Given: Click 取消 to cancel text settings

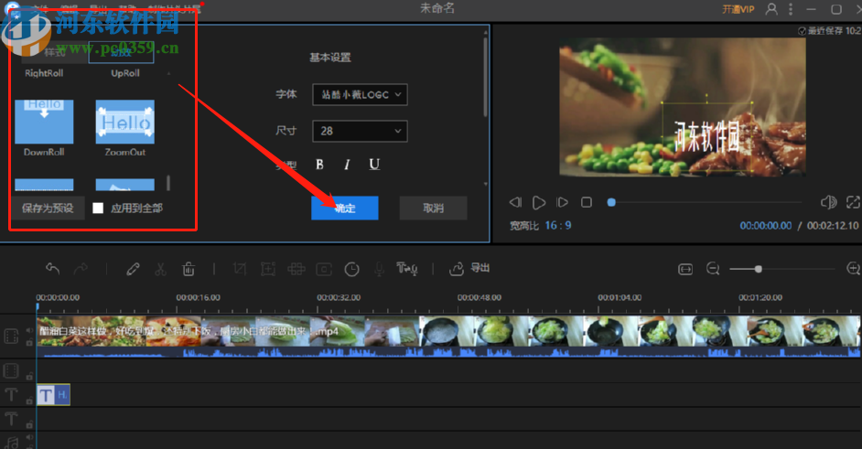Looking at the screenshot, I should click(433, 208).
